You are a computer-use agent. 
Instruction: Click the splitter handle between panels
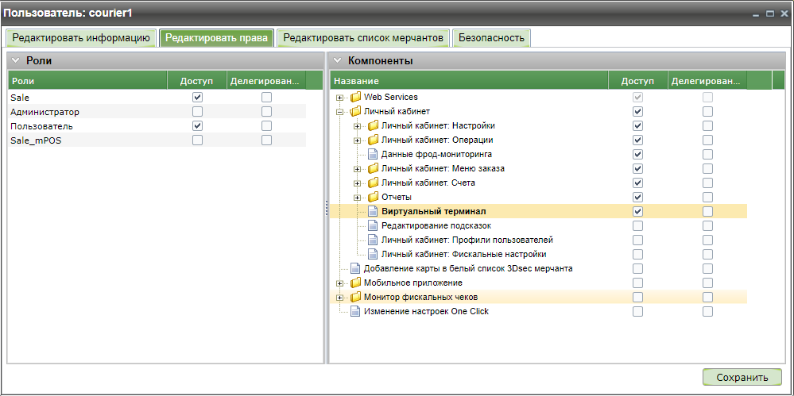coord(326,207)
